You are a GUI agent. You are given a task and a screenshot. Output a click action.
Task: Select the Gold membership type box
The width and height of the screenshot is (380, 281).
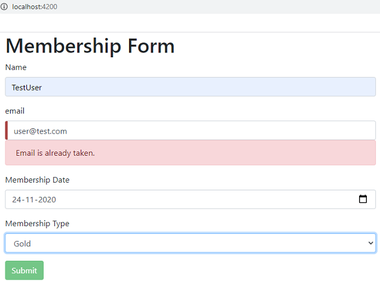tap(179, 243)
